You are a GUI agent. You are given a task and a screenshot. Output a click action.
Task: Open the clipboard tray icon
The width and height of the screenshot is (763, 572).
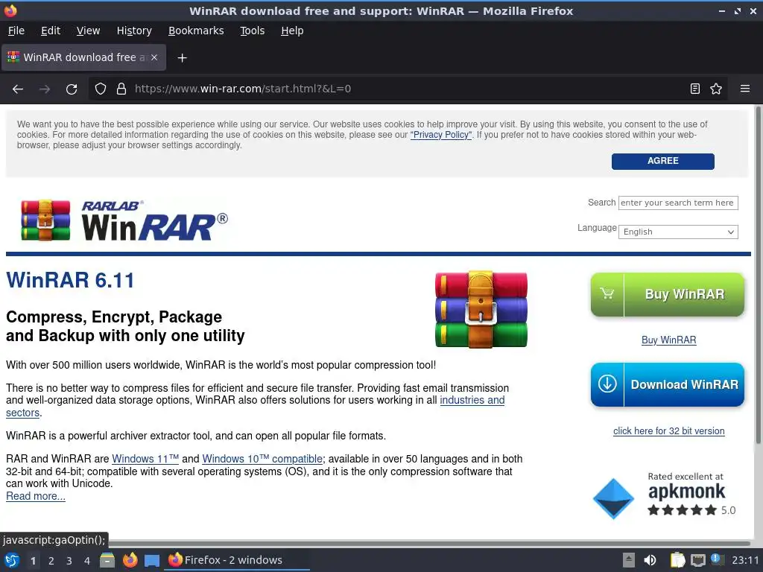click(x=677, y=560)
